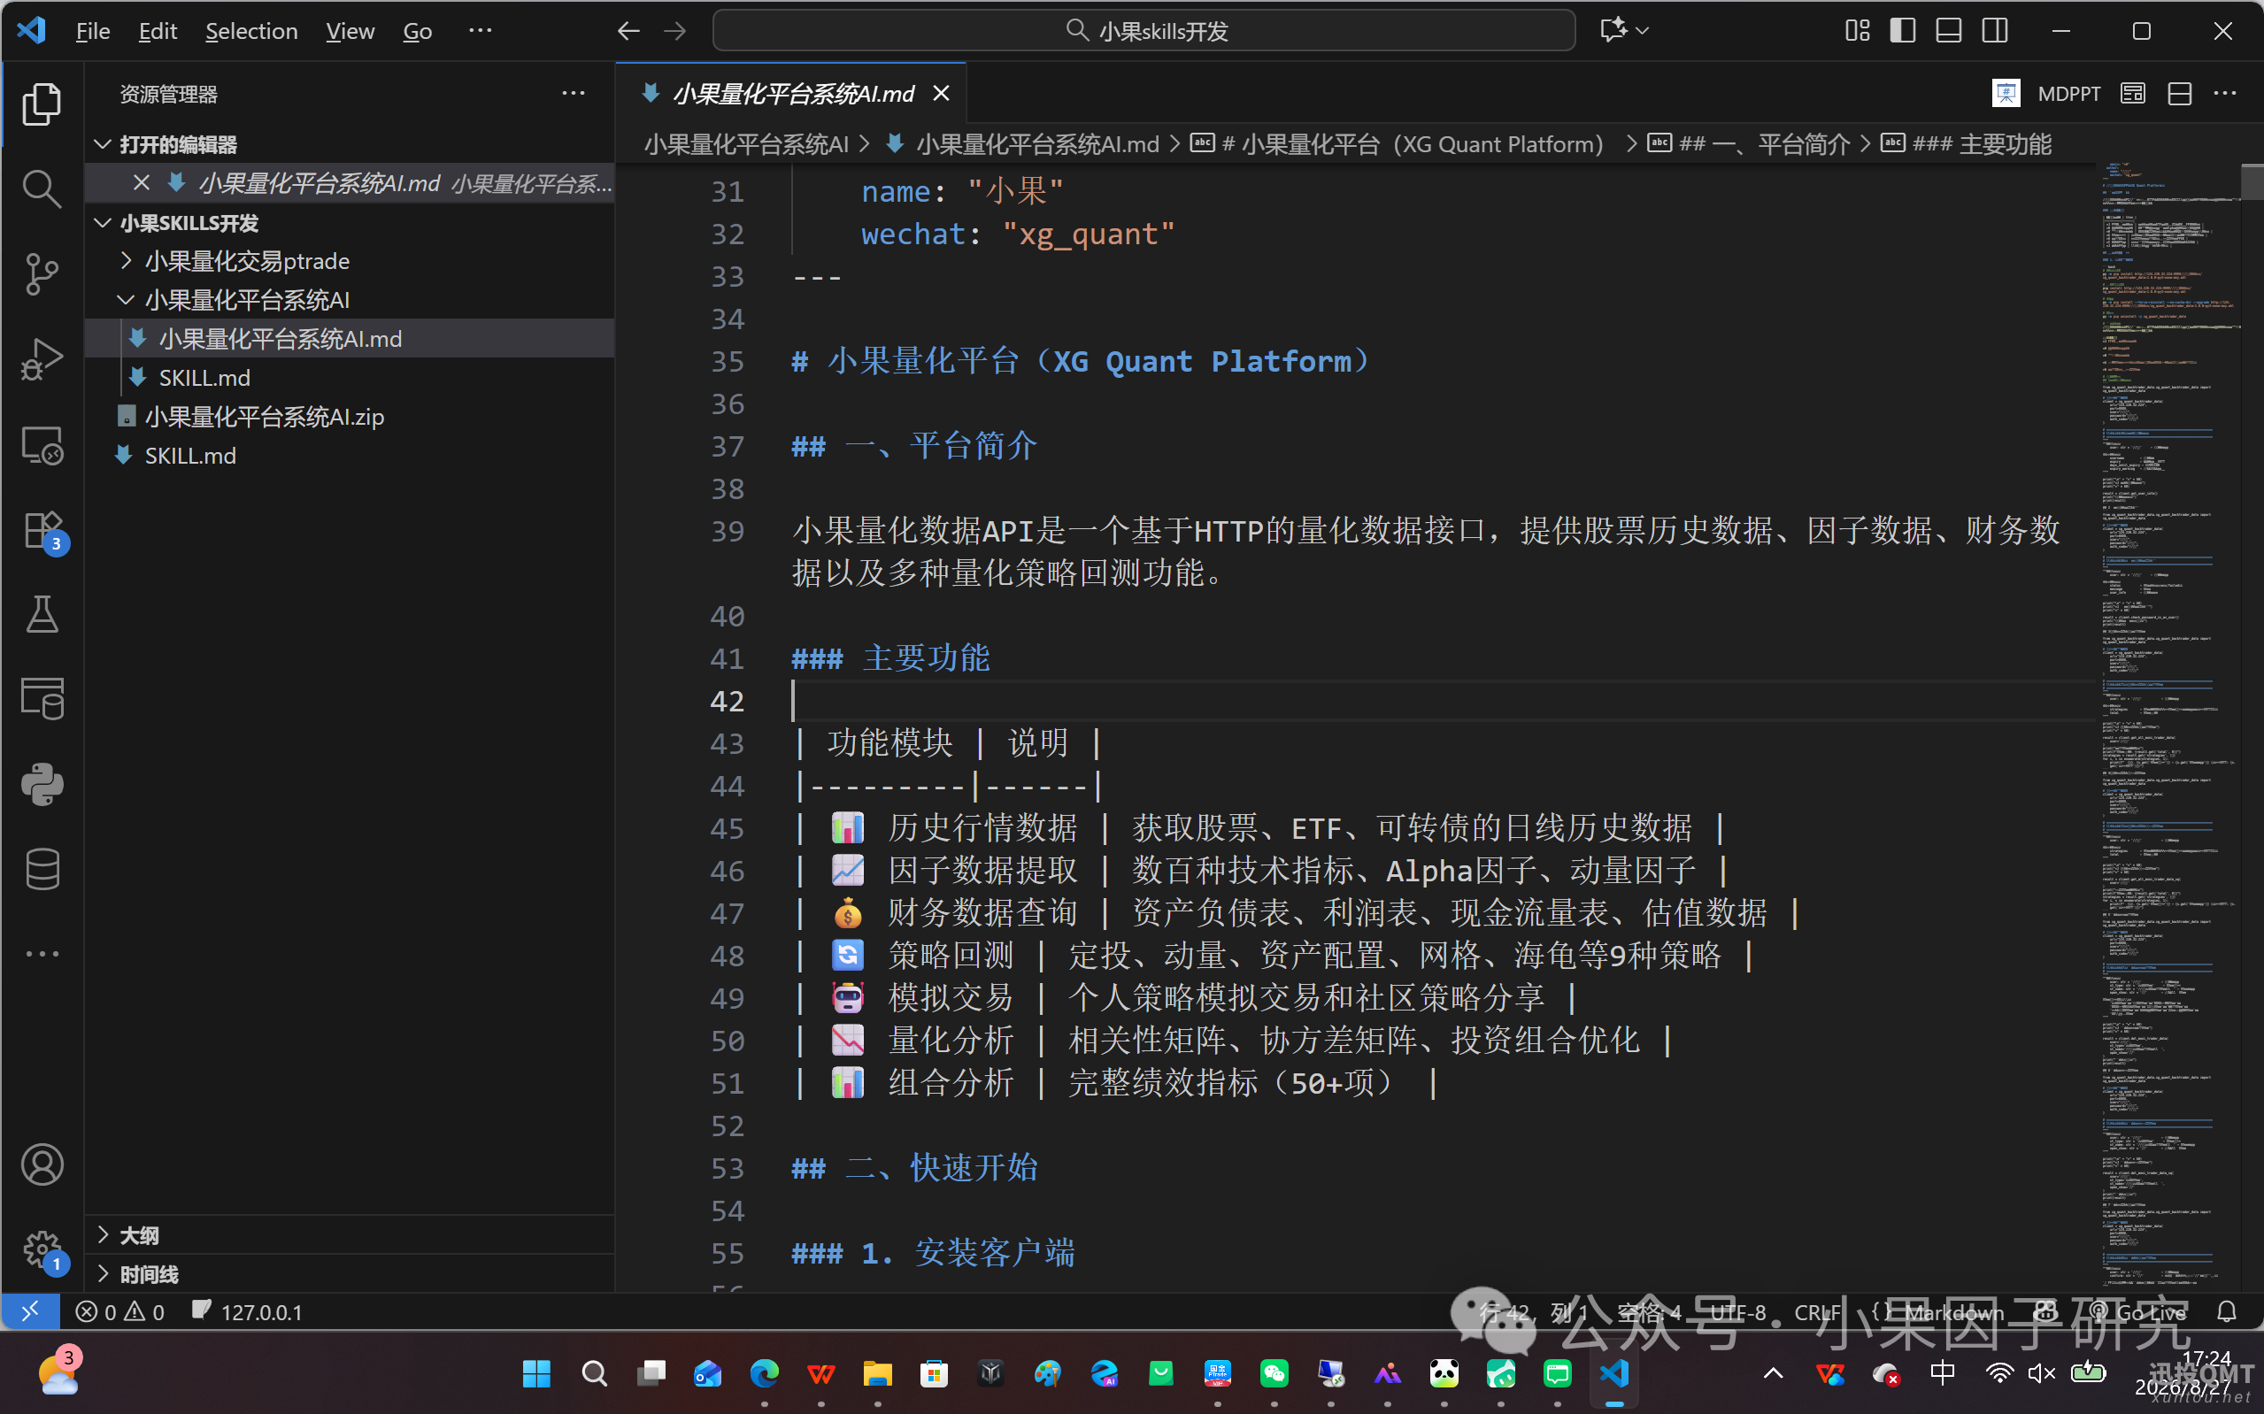Toggle the bottom panel
2264x1414 pixels.
[1948, 31]
